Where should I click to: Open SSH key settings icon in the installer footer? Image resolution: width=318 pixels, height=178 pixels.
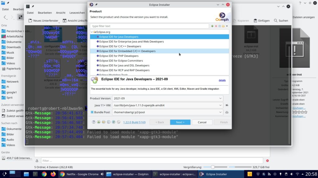[104, 122]
